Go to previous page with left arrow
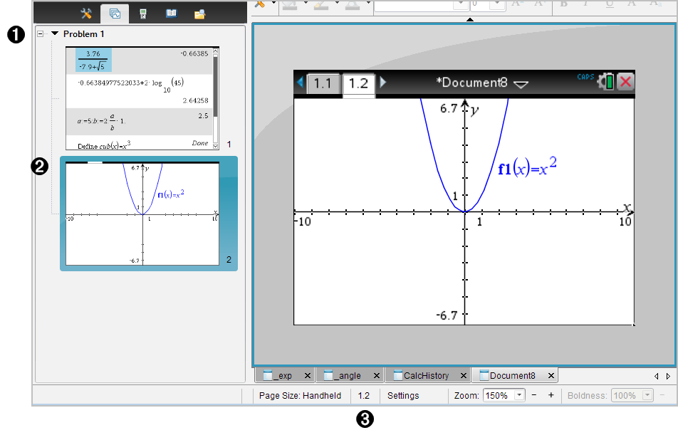The image size is (678, 435). point(300,83)
